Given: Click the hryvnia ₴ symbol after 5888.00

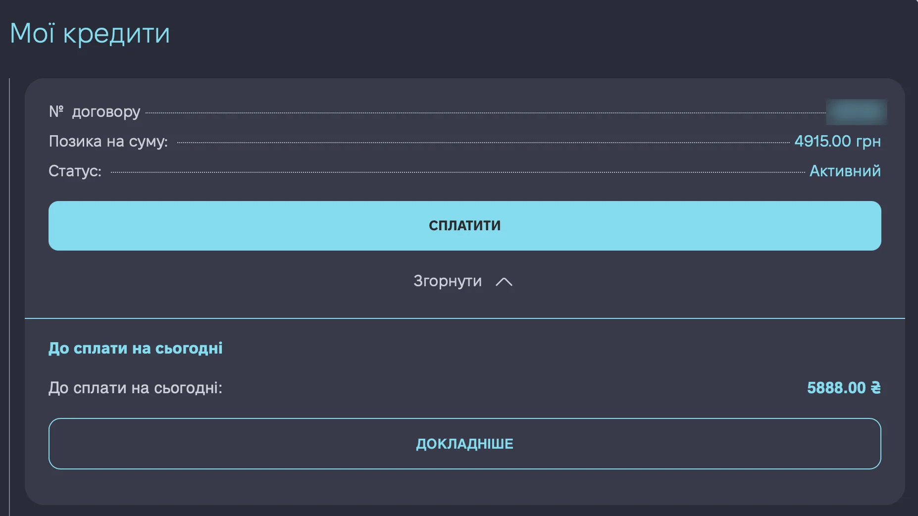Looking at the screenshot, I should (875, 388).
